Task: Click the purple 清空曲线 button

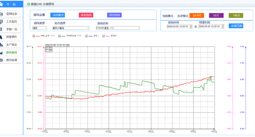Action: [114, 15]
